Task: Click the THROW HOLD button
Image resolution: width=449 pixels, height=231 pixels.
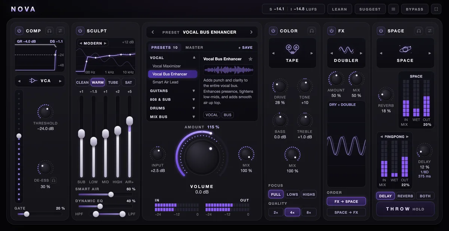Action: coord(405,209)
